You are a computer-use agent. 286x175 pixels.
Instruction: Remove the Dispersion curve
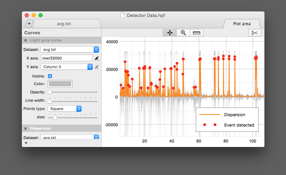(26, 128)
